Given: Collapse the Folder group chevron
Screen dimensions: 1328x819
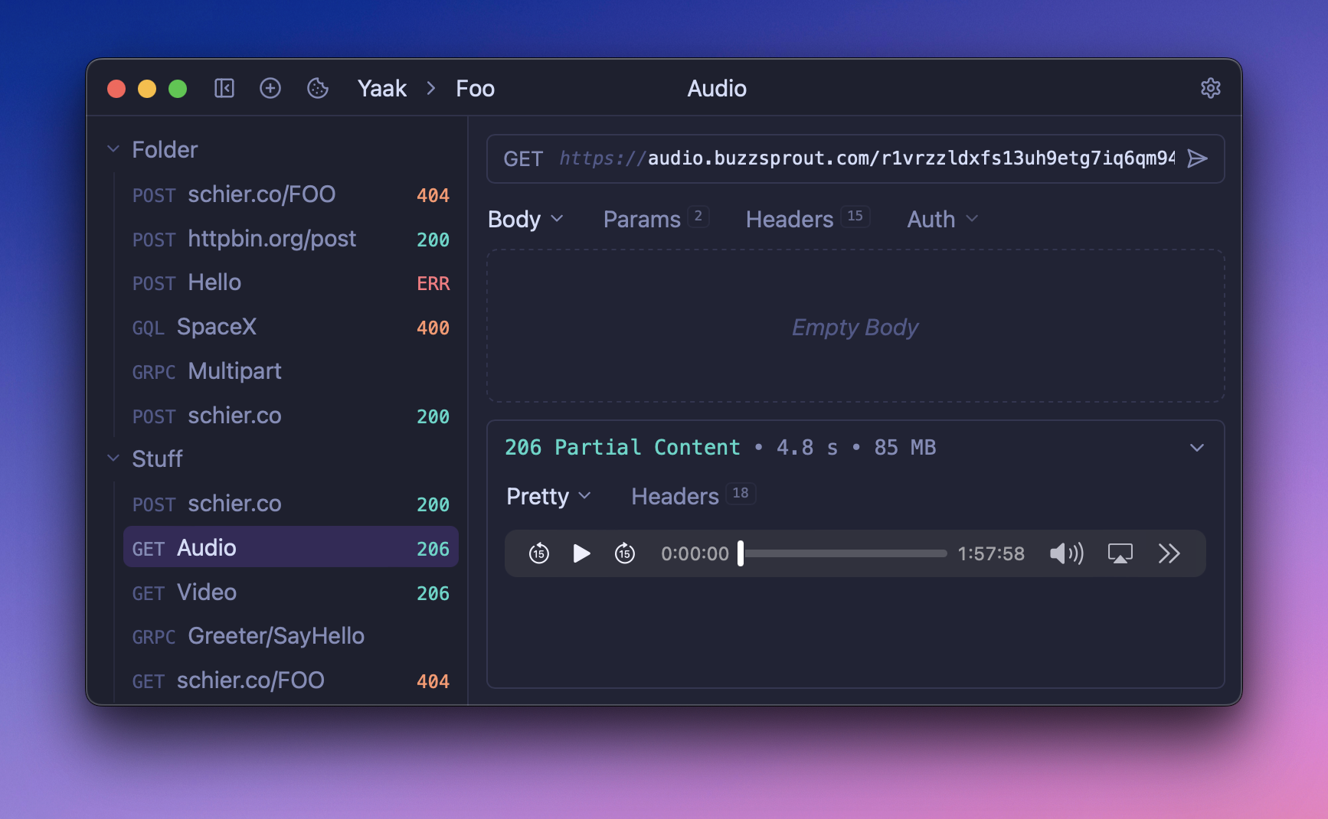Looking at the screenshot, I should 113,149.
